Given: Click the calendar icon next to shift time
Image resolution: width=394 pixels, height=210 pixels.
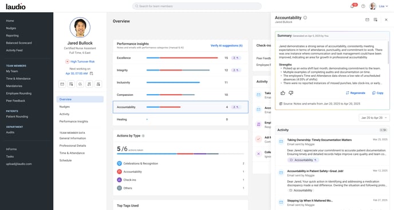Looking at the screenshot, I should (91, 73).
